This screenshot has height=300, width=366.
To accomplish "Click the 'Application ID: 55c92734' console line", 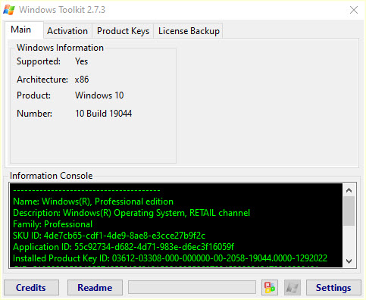I will (x=124, y=247).
